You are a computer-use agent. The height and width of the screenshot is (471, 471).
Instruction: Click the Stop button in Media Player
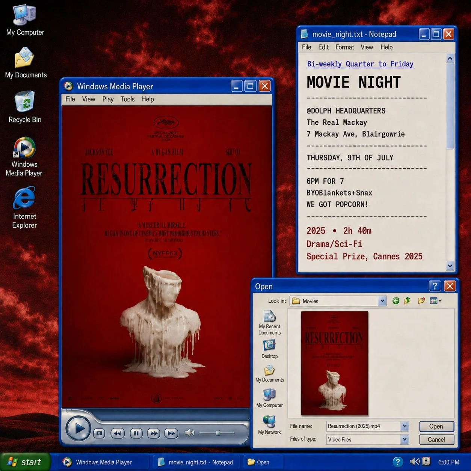click(x=99, y=433)
